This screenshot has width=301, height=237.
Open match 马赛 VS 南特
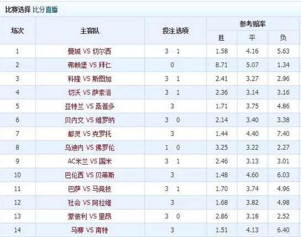point(89,230)
